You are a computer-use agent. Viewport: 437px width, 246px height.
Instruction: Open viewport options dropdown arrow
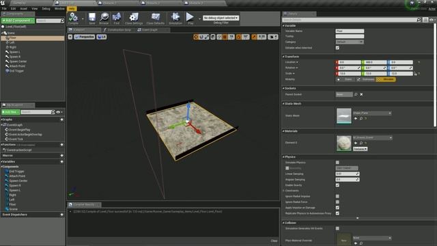70,37
